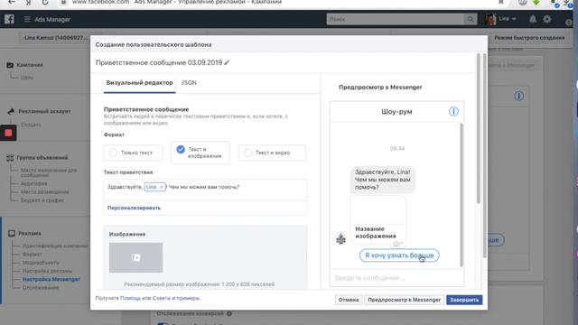The image size is (578, 325).
Task: Open Медиаобъекты in sidebar
Action: point(41,263)
